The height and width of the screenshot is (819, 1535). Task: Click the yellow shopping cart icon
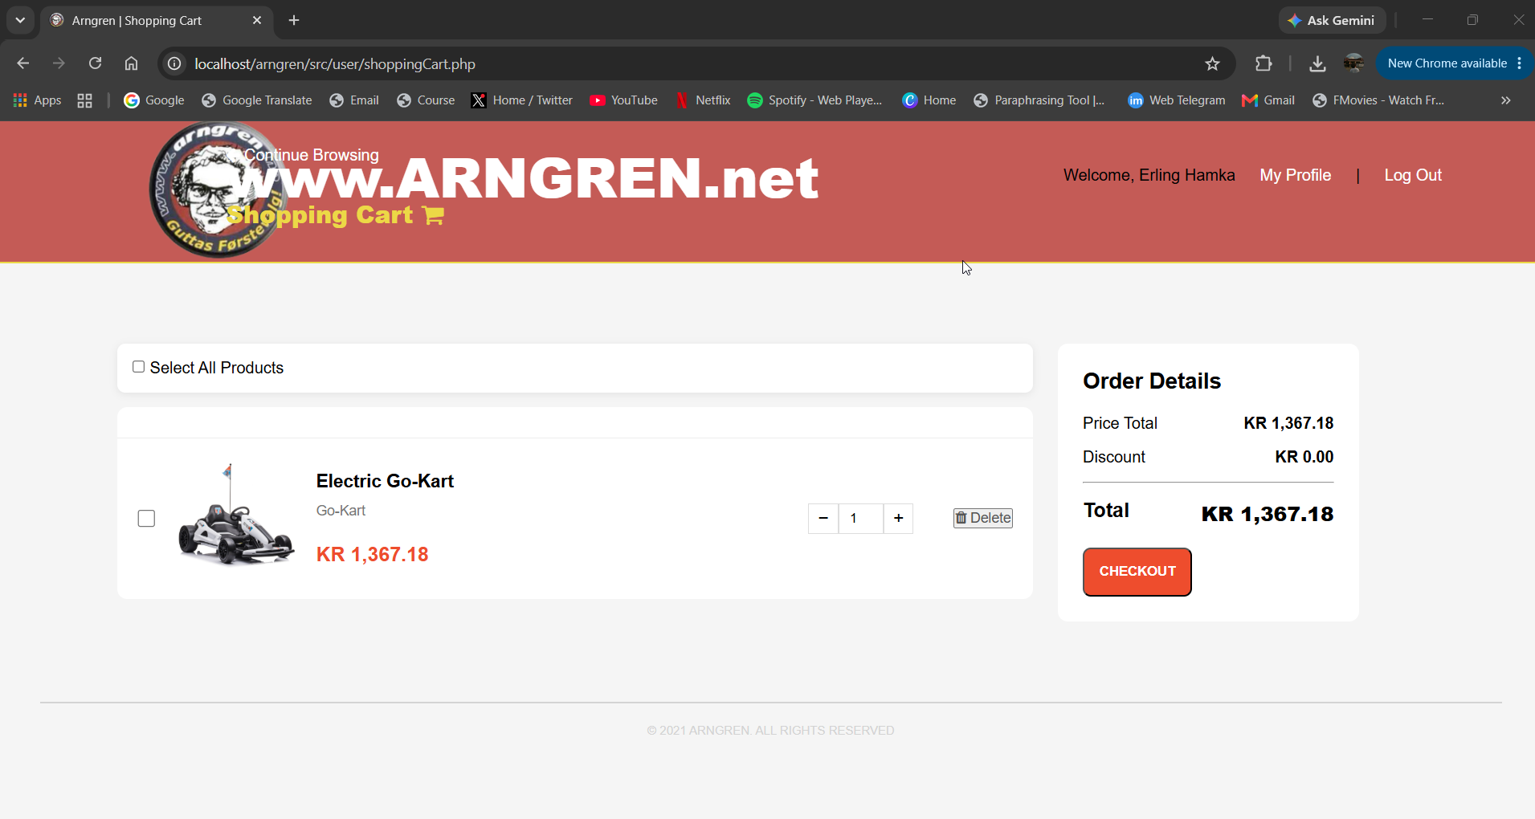click(433, 215)
